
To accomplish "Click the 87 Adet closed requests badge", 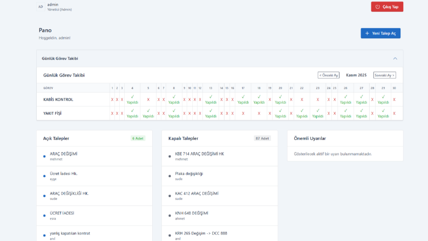I will click(262, 138).
